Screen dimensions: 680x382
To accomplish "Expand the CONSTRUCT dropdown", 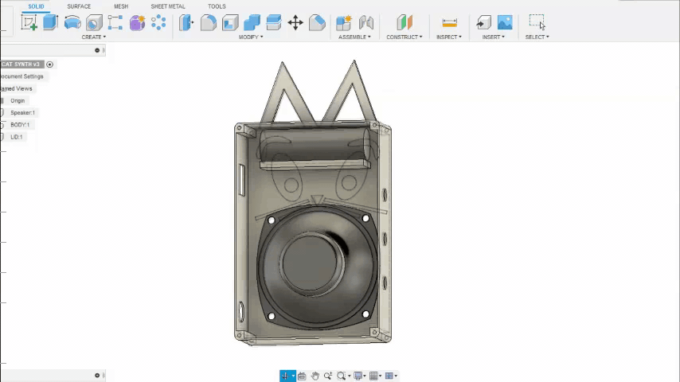I will tap(404, 37).
